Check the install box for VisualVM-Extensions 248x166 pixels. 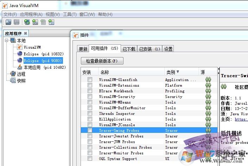90,85
